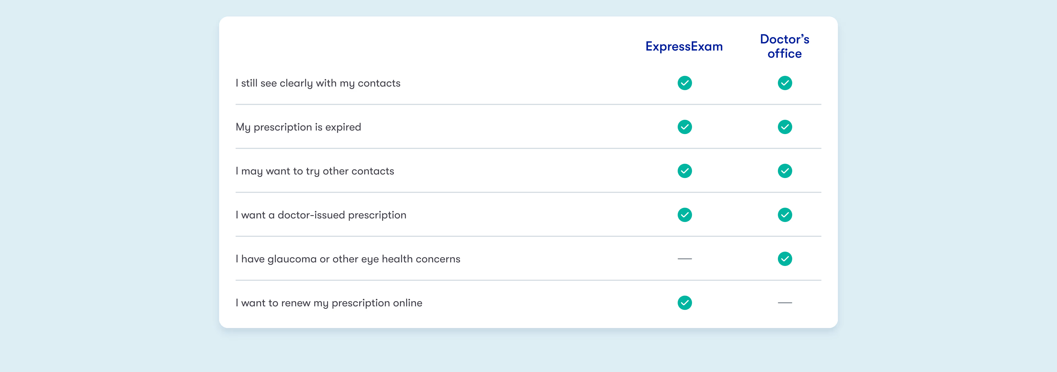Click Doctor's office dash for renew online row
The height and width of the screenshot is (372, 1057).
[x=784, y=303]
